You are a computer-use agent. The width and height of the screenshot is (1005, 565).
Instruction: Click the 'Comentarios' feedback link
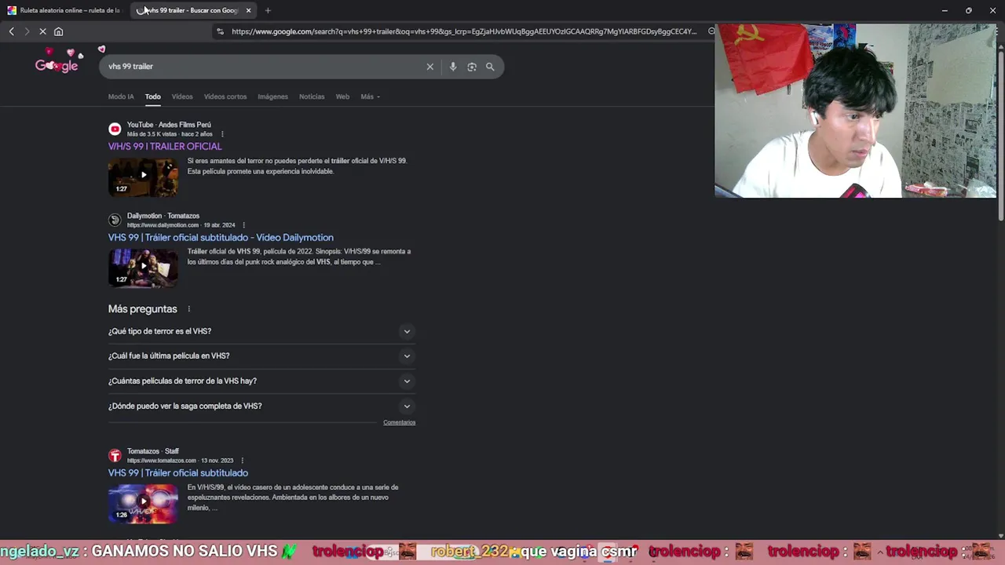[399, 422]
